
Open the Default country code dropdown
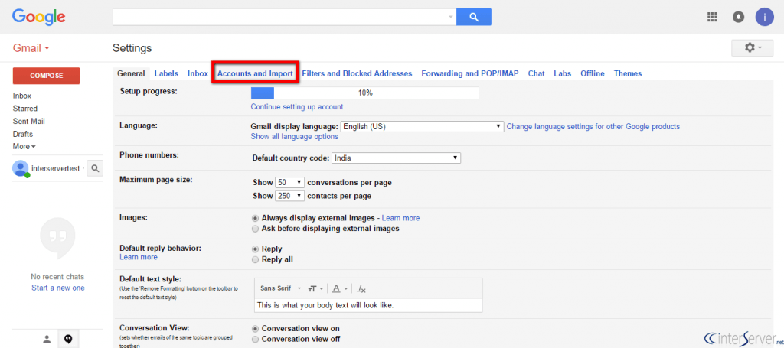(396, 158)
